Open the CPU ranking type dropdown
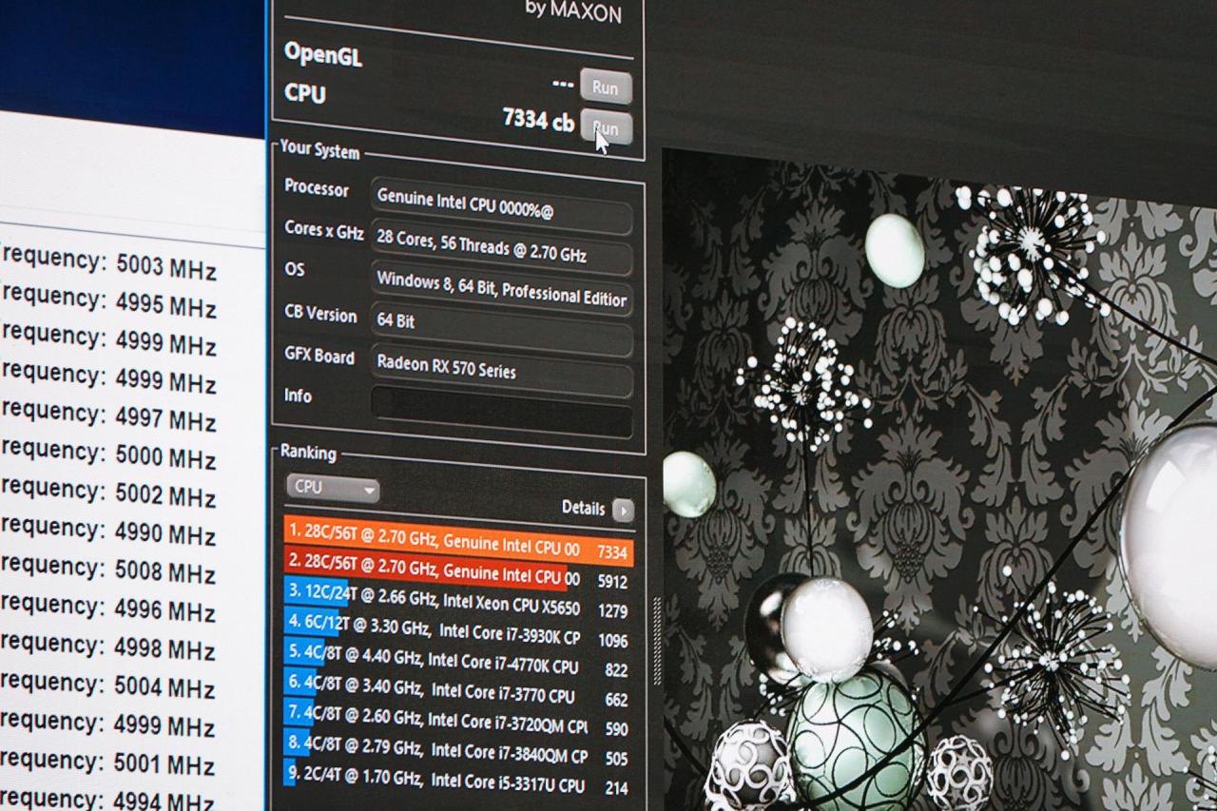The height and width of the screenshot is (811, 1217). [332, 488]
